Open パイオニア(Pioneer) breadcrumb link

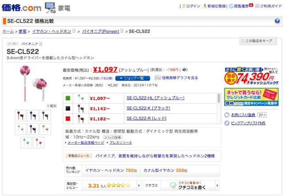[x=101, y=31]
